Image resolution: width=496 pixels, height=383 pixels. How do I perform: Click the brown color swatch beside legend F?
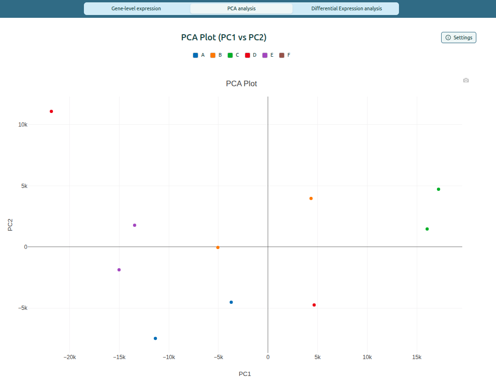coord(281,55)
